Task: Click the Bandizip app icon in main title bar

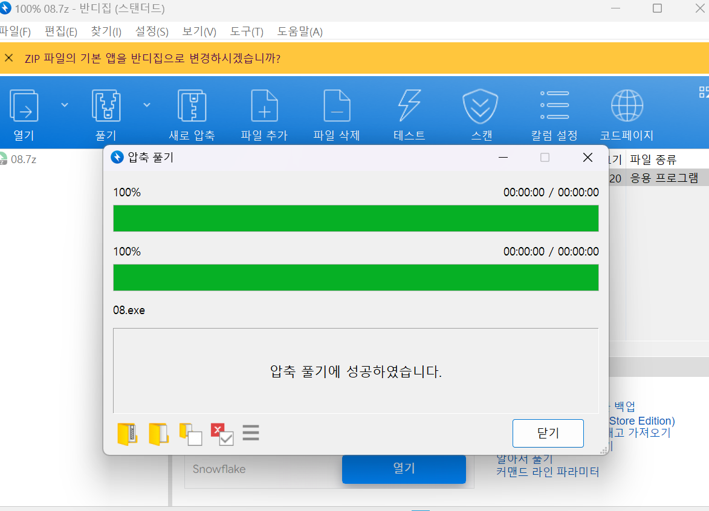Action: coord(5,8)
